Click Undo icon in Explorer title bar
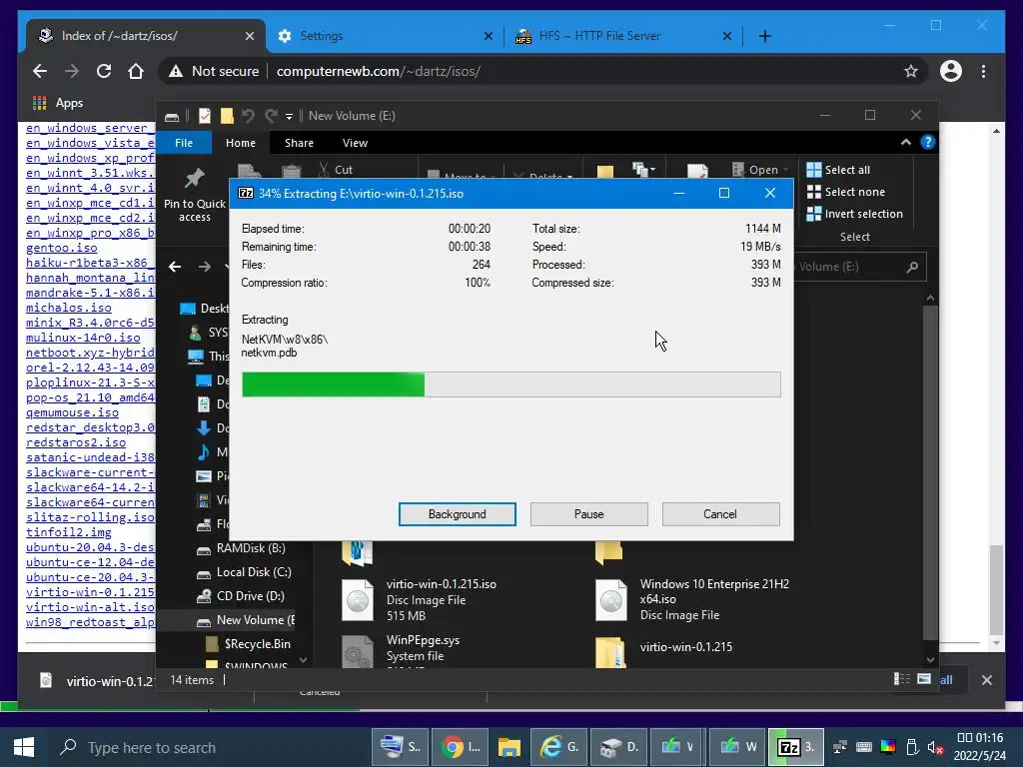The width and height of the screenshot is (1023, 767). 248,116
